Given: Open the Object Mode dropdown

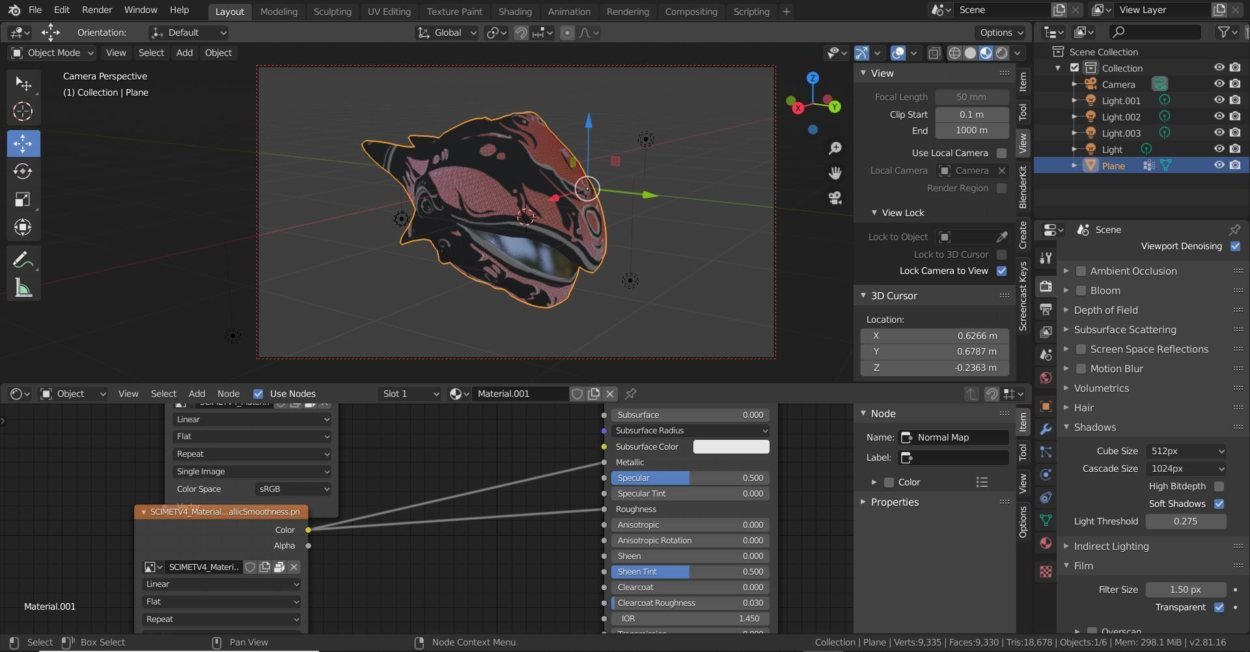Looking at the screenshot, I should tap(52, 53).
